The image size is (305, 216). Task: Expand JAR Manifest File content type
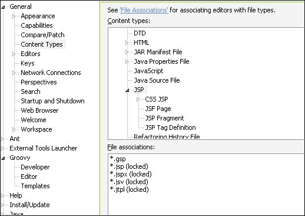(127, 52)
